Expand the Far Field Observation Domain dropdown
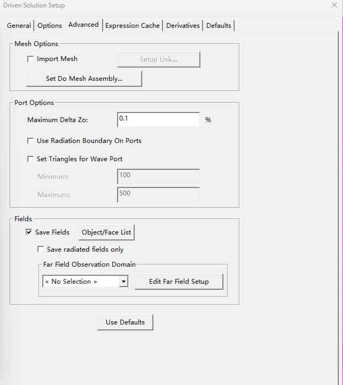The image size is (343, 385). tap(124, 282)
